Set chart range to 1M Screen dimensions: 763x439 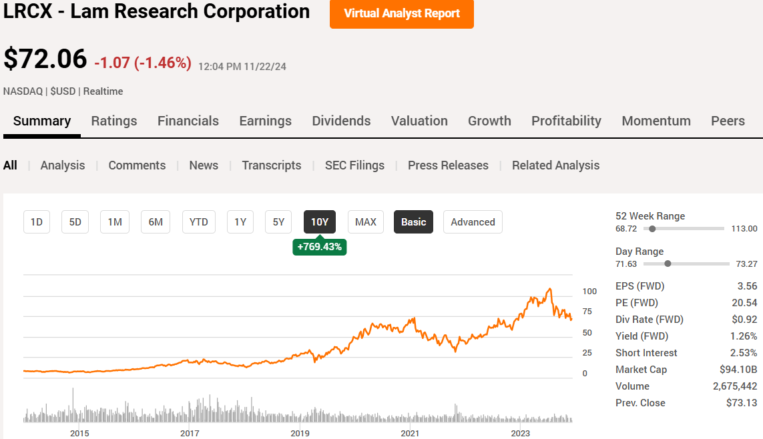(115, 222)
